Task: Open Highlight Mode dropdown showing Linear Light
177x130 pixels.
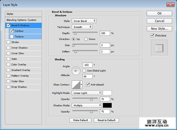Action: tap(87, 93)
